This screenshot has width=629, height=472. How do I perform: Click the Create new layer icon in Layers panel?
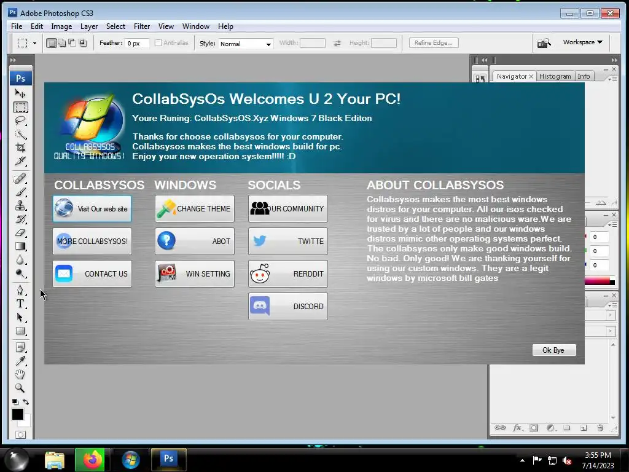(x=584, y=428)
